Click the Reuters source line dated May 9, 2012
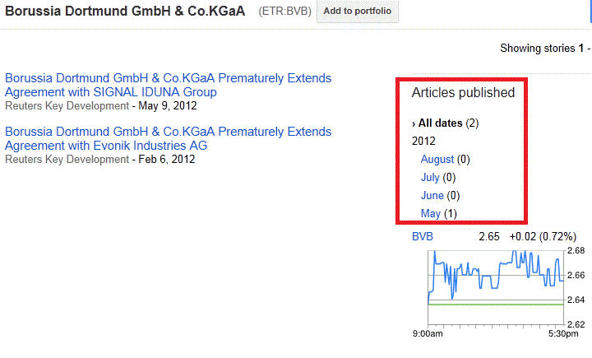592x358 pixels. (100, 105)
